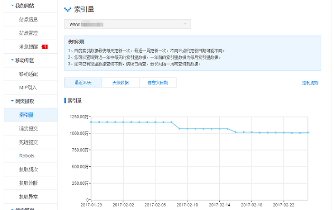Switch to the 自定义日期 tab
Screen dimensions: 334x210
[x=158, y=82]
